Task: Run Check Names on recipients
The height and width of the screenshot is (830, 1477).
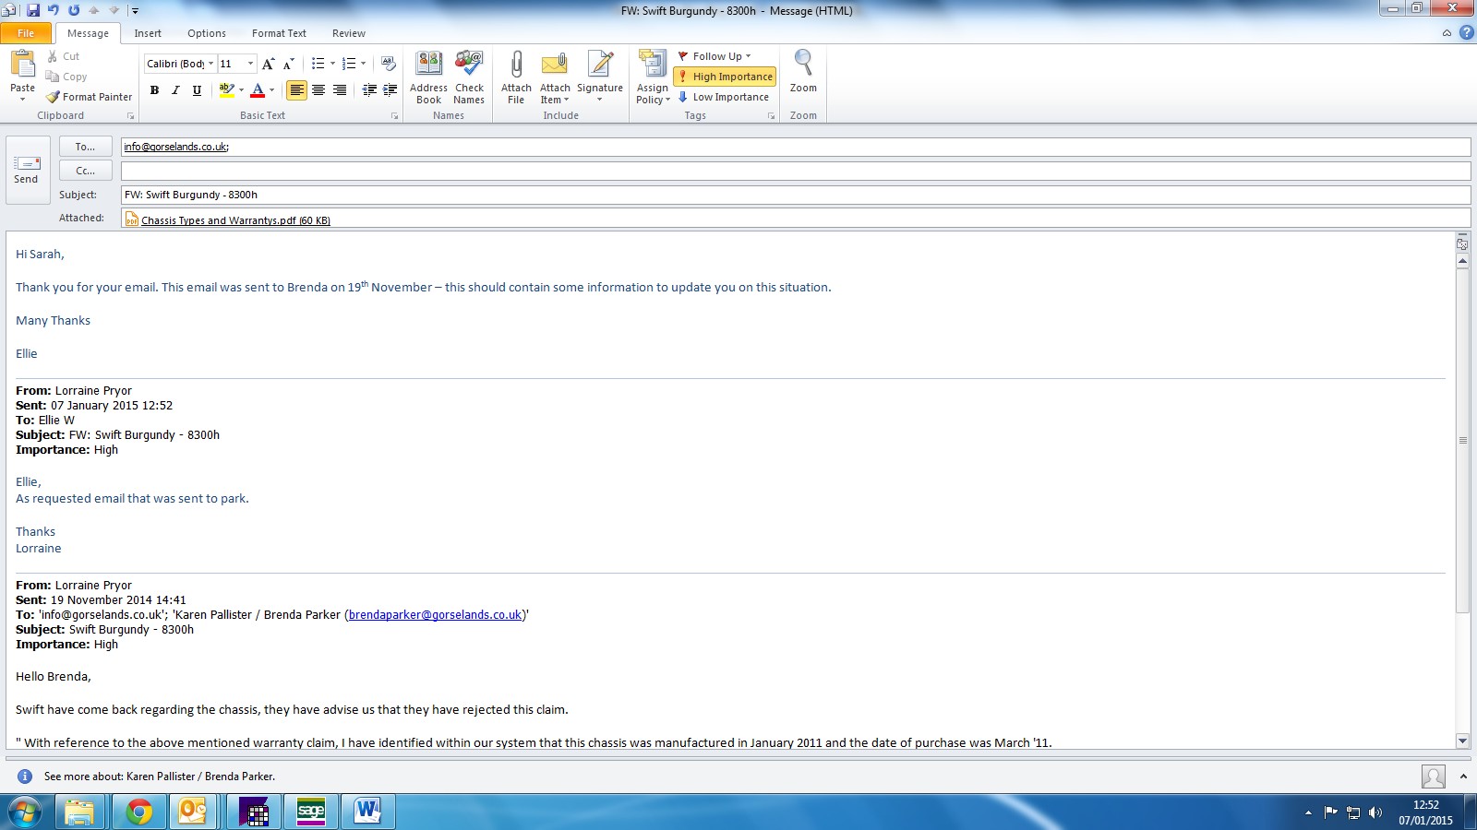Action: coord(469,77)
